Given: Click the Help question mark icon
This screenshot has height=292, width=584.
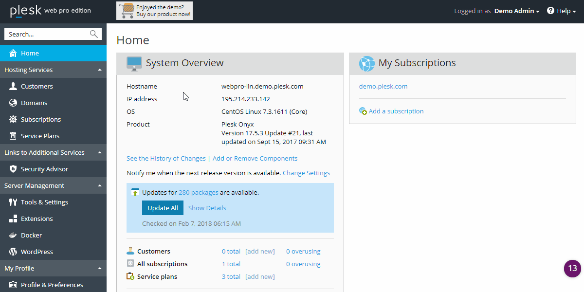Looking at the screenshot, I should (551, 11).
